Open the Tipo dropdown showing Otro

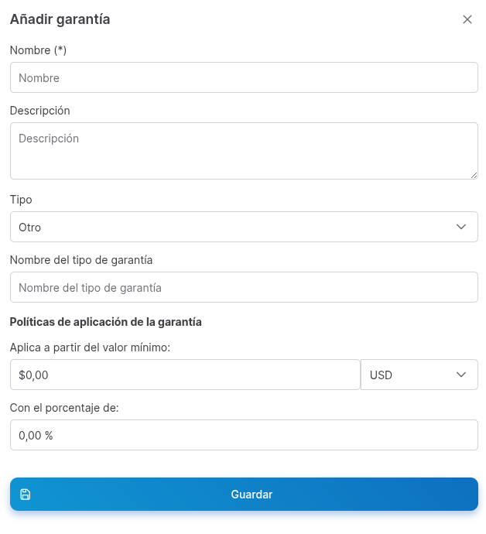pos(232,227)
